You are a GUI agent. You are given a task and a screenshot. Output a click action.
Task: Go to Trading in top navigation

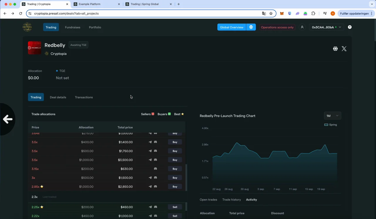pos(51,27)
